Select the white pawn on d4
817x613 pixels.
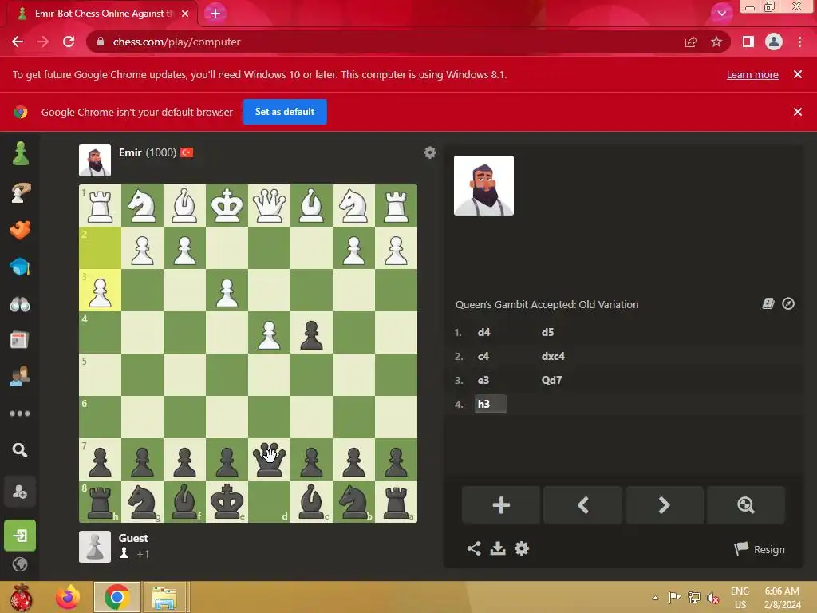(x=269, y=333)
